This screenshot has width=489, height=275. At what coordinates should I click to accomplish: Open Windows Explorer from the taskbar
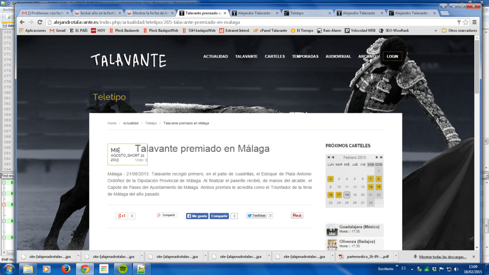28,269
